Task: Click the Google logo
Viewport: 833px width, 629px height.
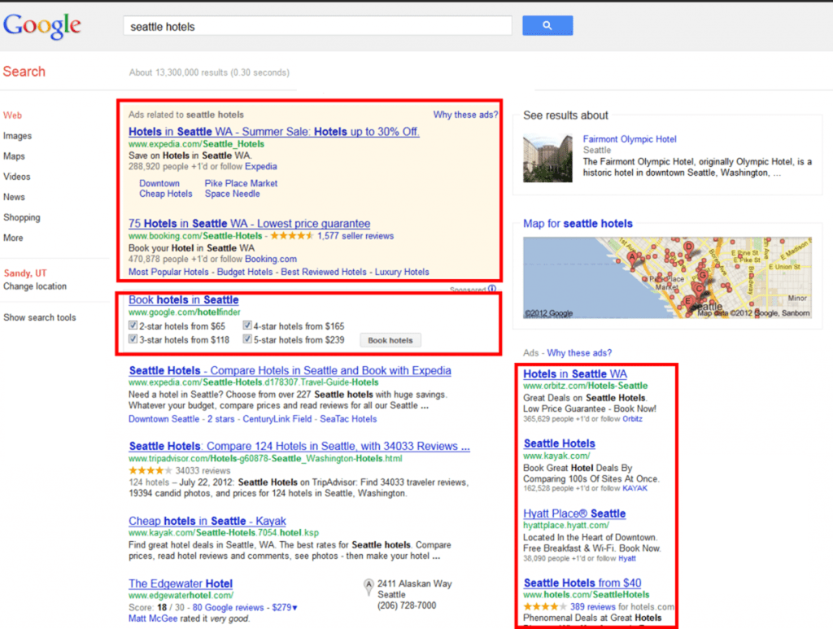Action: (x=42, y=25)
